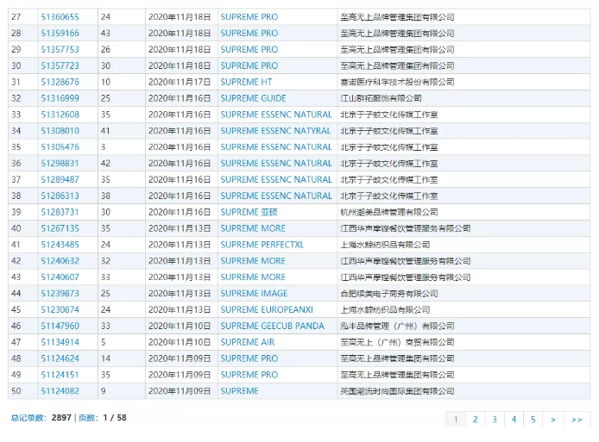This screenshot has height=442, width=599.
Task: Open SUPREME EUROPEANXI trademark name
Action: [267, 309]
